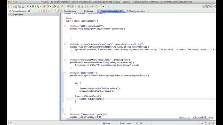Place cursor in System.out.println() catch line
This screenshot has width=223, height=125.
click(92, 99)
